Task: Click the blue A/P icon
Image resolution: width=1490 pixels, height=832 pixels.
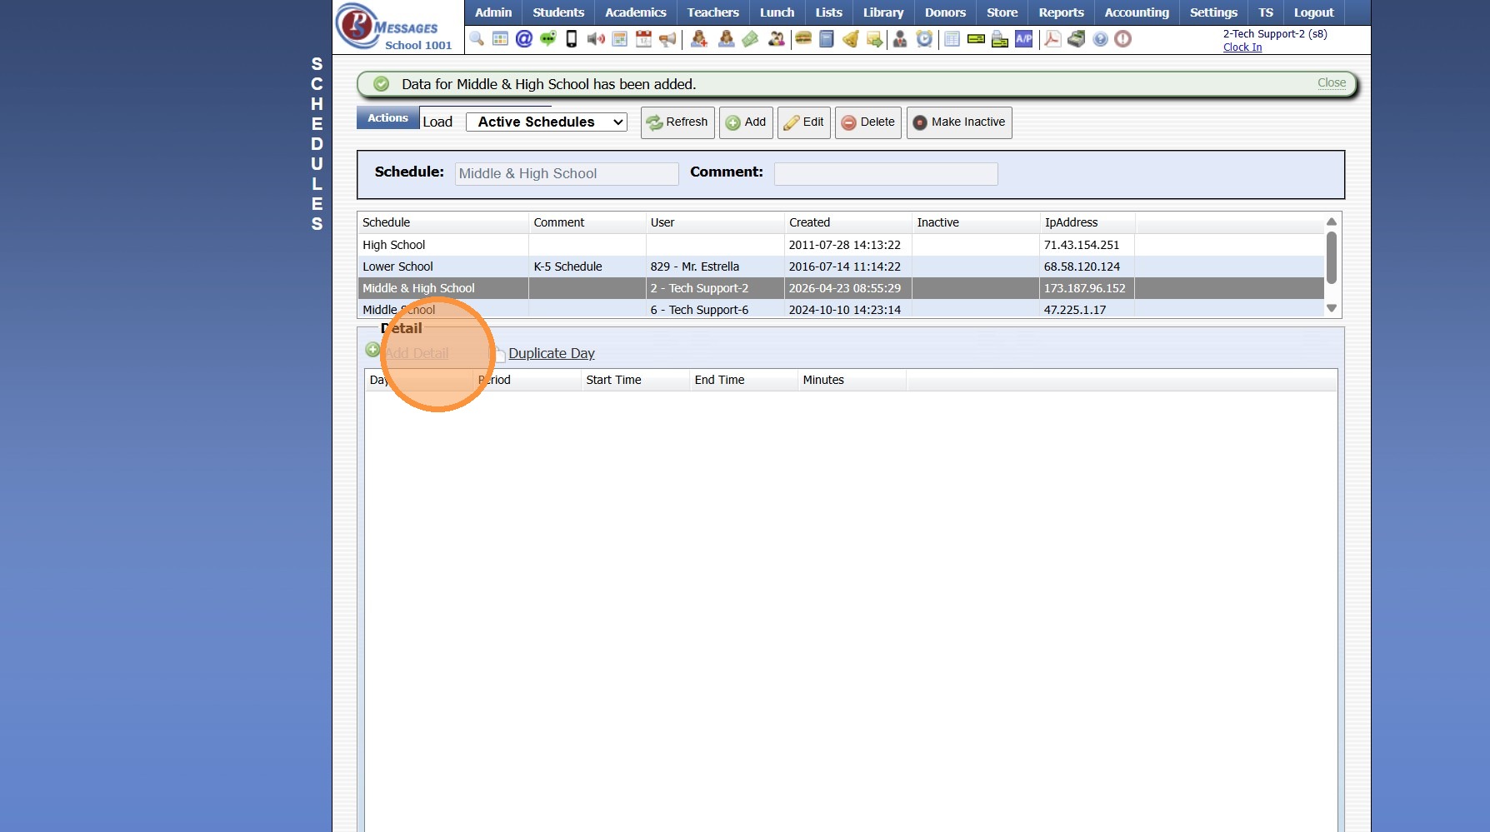Action: pyautogui.click(x=1024, y=39)
